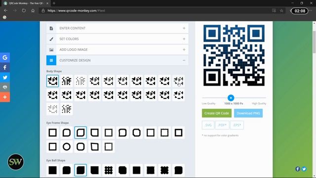
Task: Click the Twitter icon at bottom right
Action: (304, 169)
